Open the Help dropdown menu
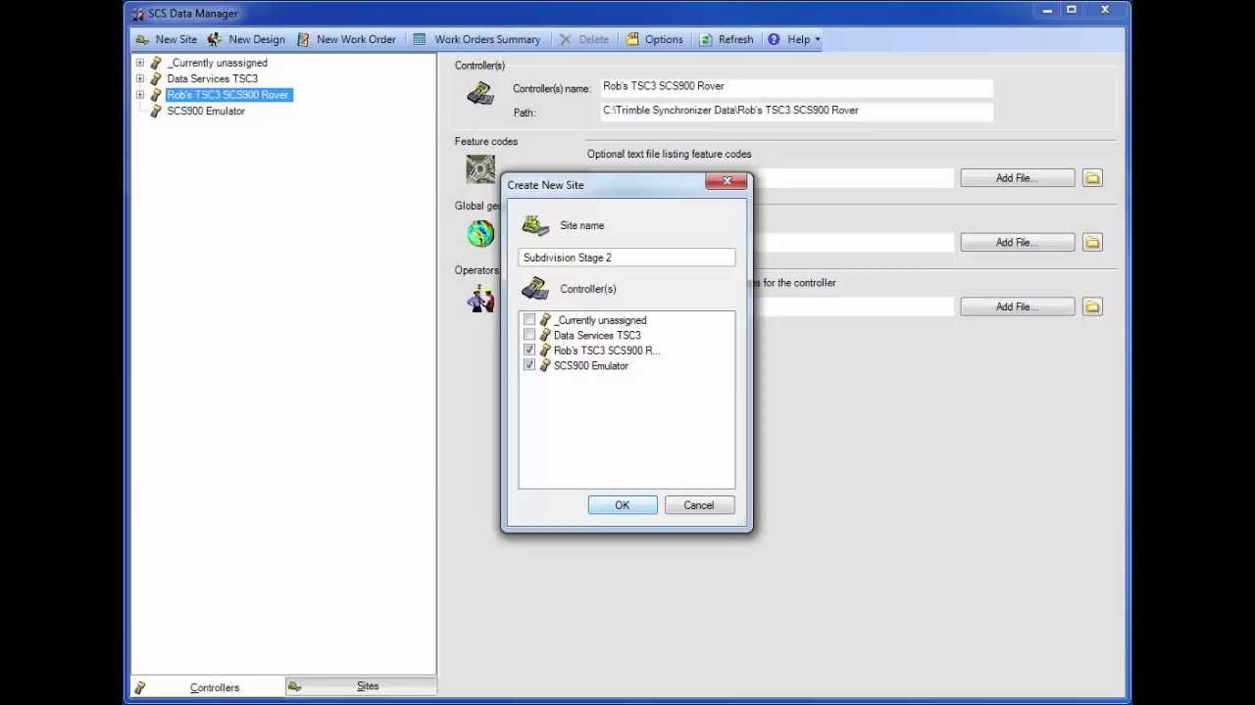Viewport: 1255px width, 705px height. pos(793,39)
